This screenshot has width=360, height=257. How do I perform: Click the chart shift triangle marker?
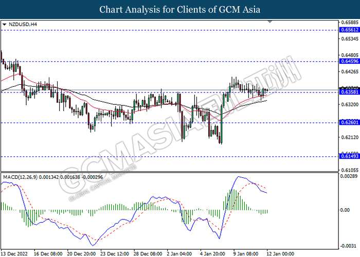click(270, 22)
